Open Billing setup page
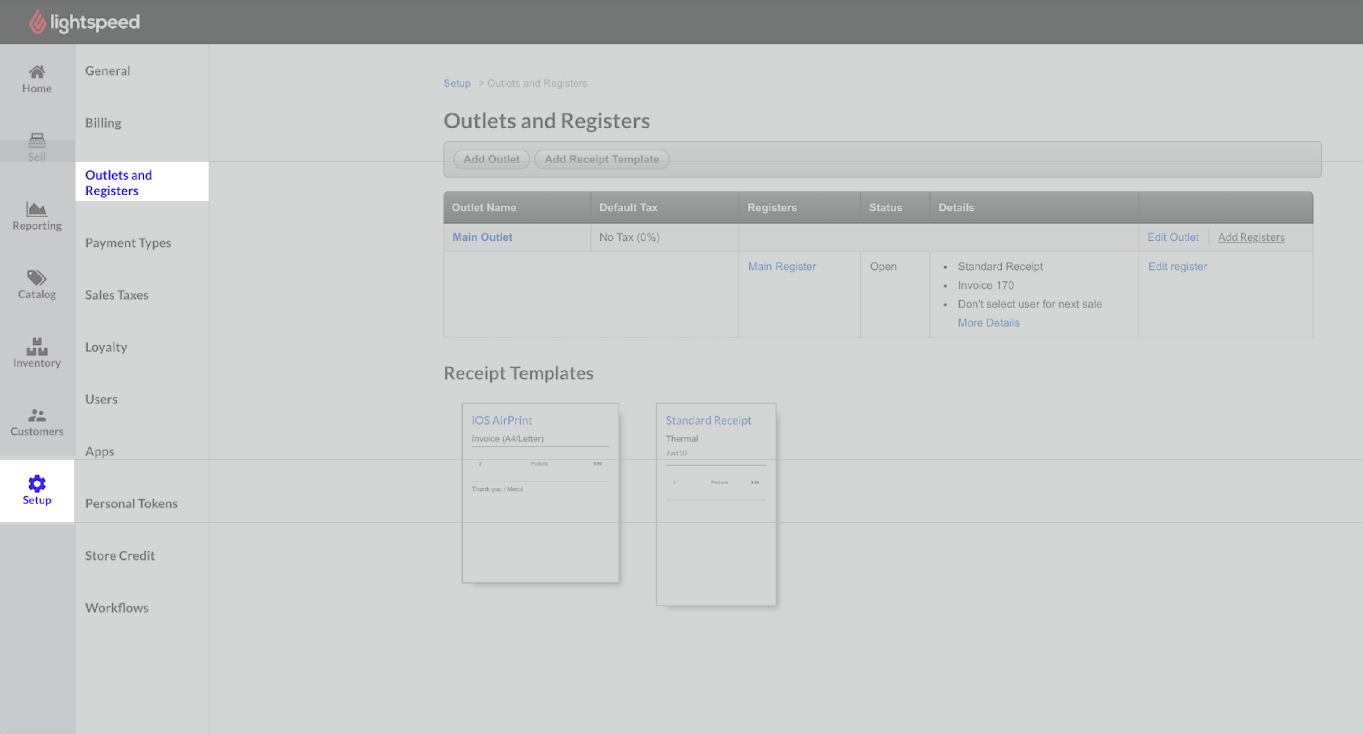 103,123
